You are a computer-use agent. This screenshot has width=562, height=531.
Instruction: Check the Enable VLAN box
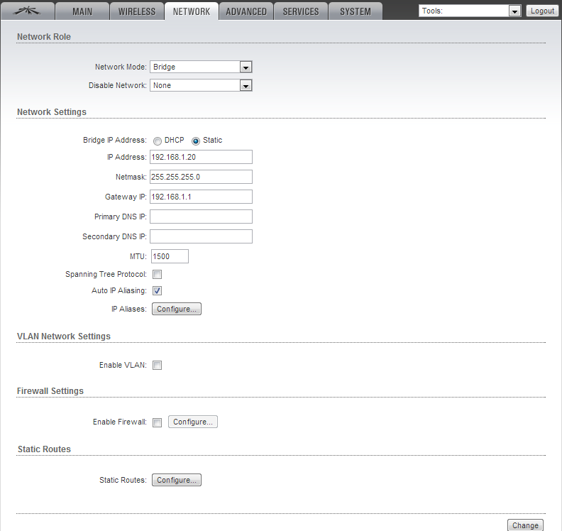pyautogui.click(x=158, y=365)
